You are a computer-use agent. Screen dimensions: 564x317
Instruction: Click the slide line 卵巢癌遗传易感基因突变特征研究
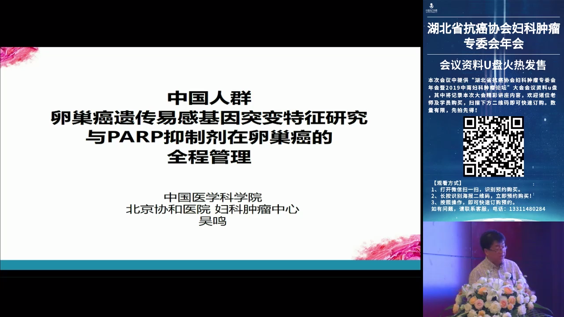click(209, 118)
